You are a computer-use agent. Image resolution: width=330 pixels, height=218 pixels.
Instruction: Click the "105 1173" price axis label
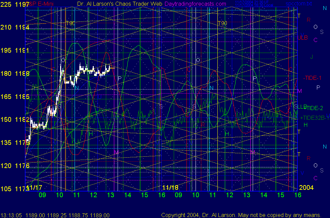coord(15,189)
